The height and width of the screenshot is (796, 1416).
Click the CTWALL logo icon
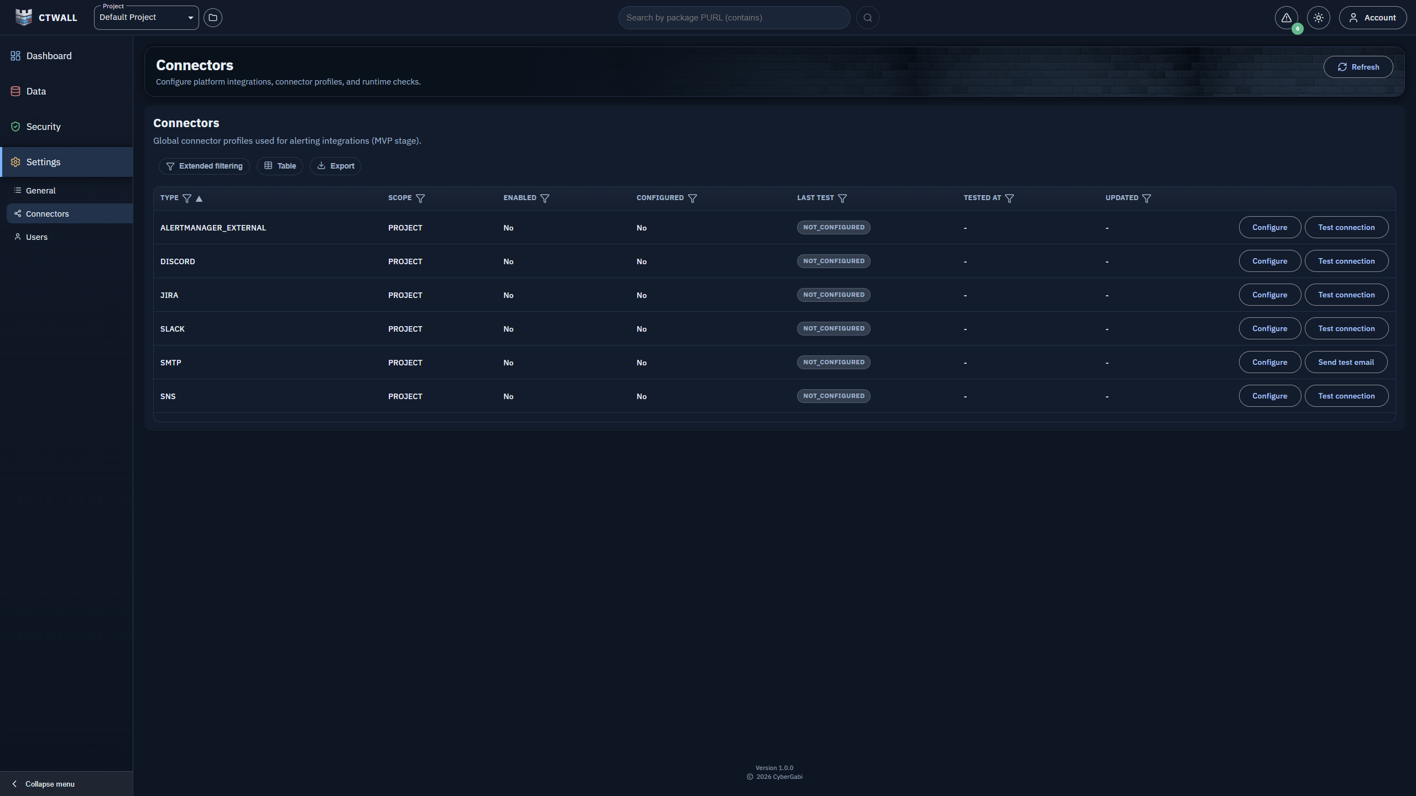click(24, 18)
